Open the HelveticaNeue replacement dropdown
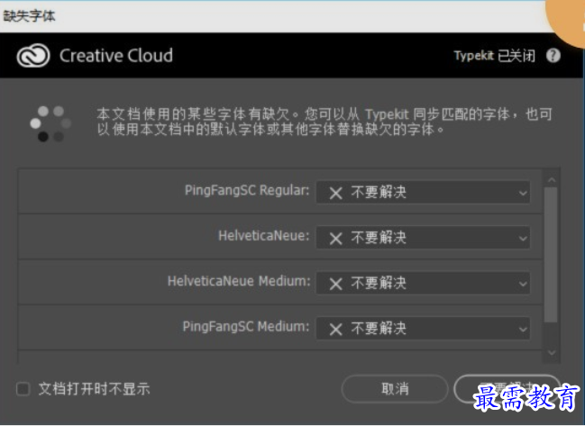The image size is (585, 426). [x=423, y=238]
